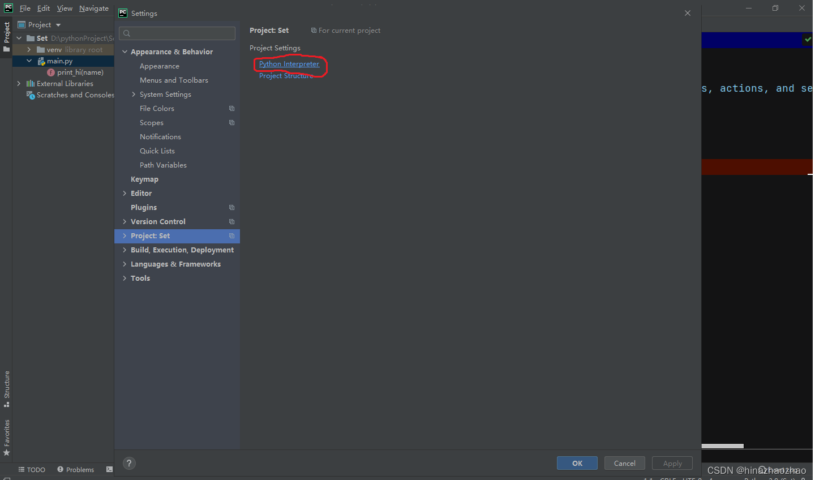Open the Edit menu

[x=44, y=8]
